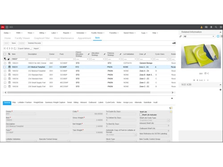Open the app launcher grid icon
223x167 pixels.
tap(7, 27)
